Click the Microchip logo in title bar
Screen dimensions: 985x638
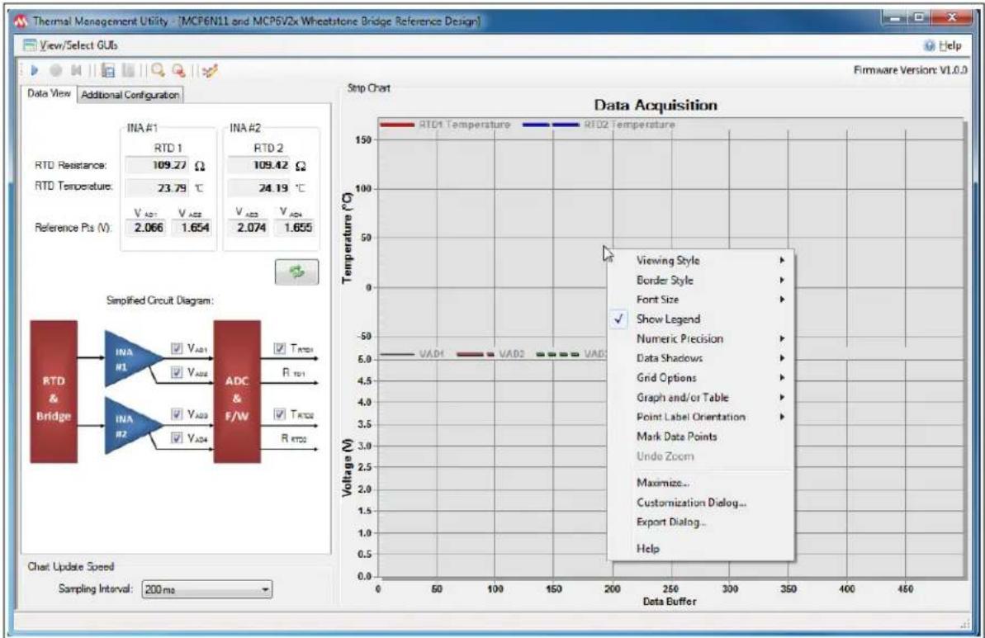[x=21, y=21]
